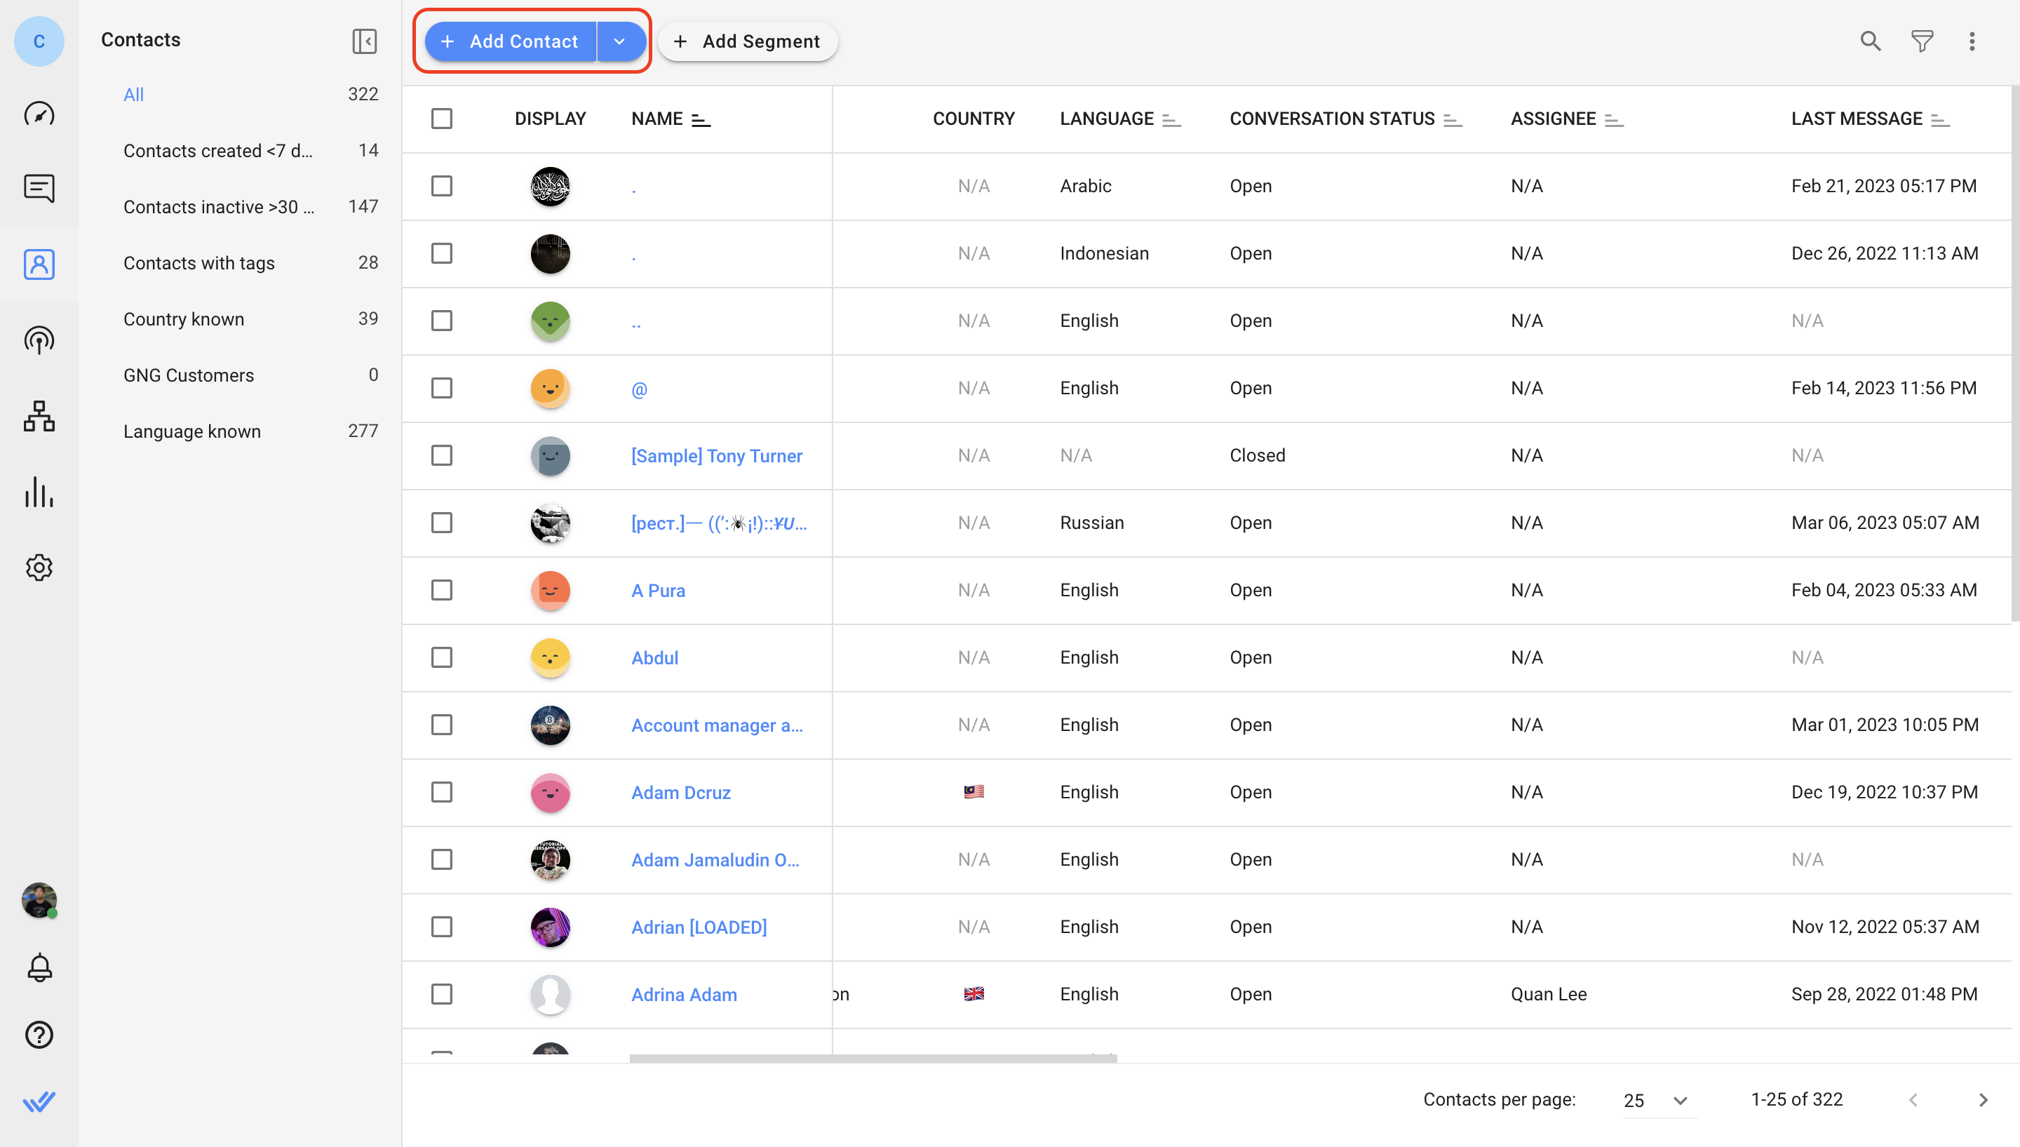Screen dimensions: 2020x1147
Task: Sort by Assignee column sort icon
Action: 1615,120
